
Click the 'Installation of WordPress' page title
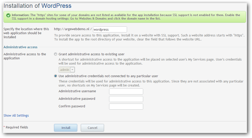pos(37,6)
